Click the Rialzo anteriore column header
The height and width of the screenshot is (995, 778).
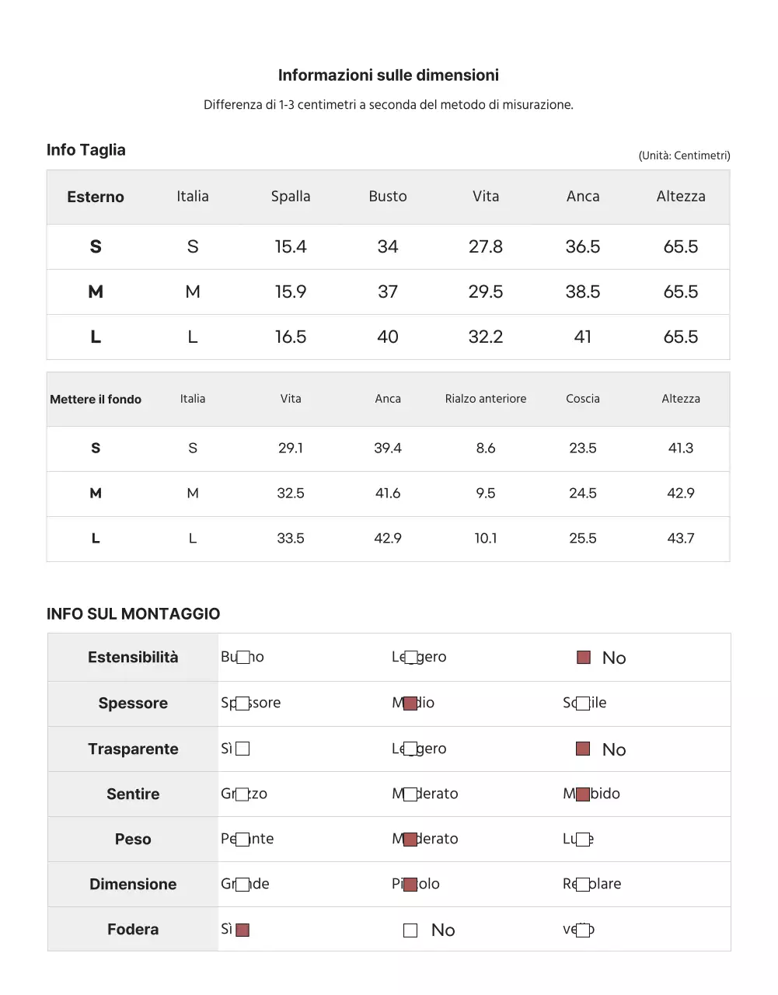pos(486,399)
